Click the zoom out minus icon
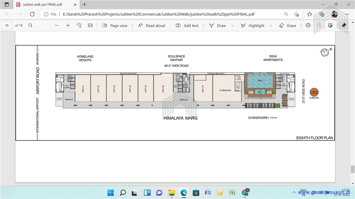355x199 pixels. click(57, 25)
